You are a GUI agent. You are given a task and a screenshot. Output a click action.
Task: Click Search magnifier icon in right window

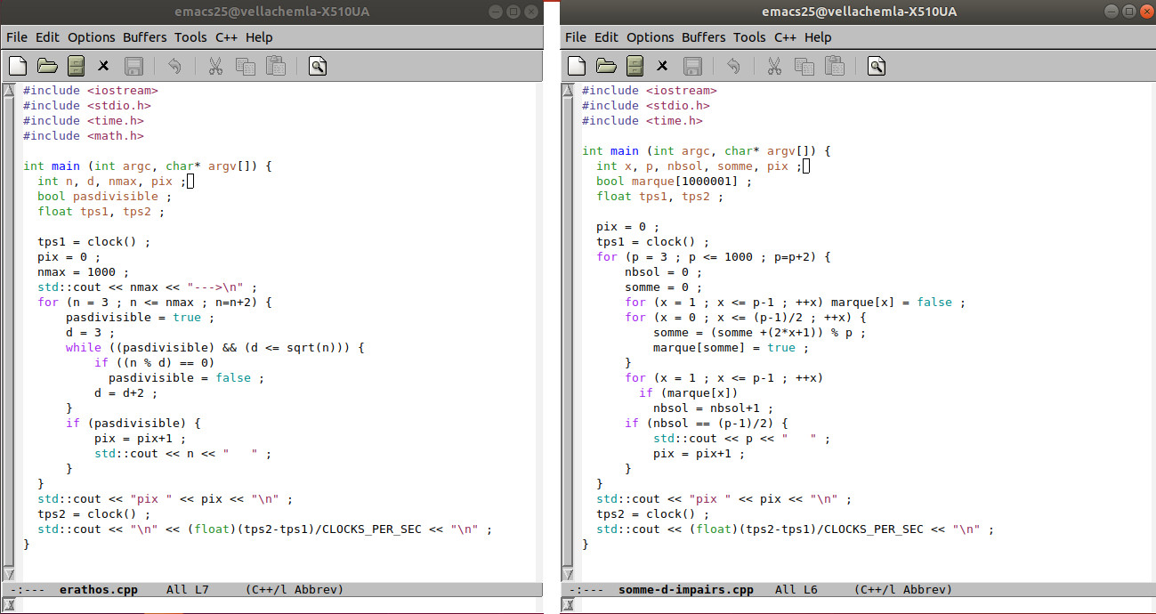tap(877, 66)
